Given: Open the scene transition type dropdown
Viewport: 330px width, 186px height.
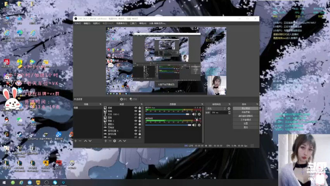Looking at the screenshot, I should click(x=216, y=109).
